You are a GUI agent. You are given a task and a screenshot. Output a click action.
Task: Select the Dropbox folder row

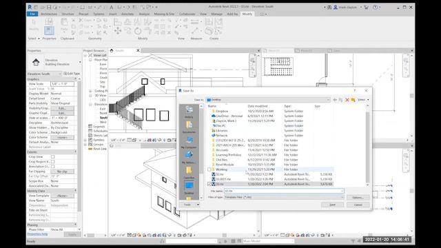click(269, 111)
